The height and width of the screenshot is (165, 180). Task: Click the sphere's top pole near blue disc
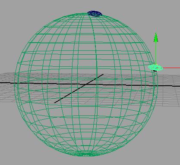pos(89,14)
